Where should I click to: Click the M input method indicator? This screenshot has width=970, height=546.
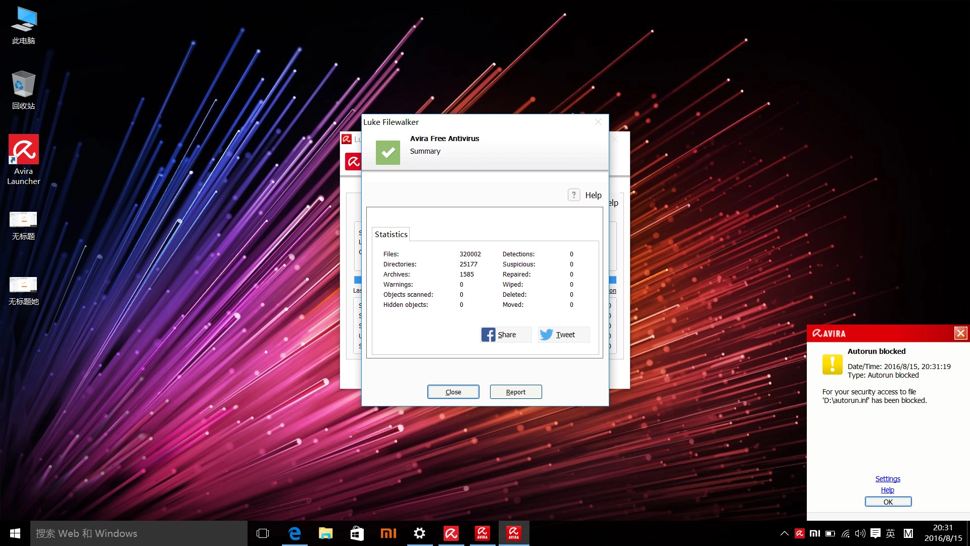coord(908,533)
